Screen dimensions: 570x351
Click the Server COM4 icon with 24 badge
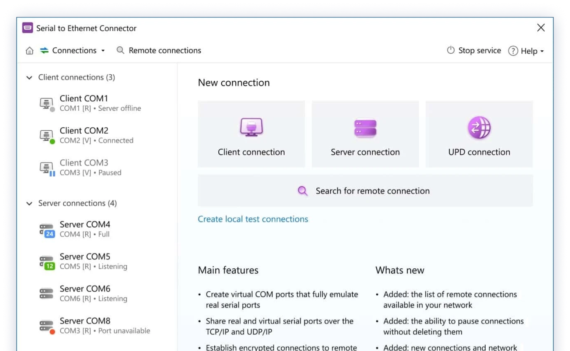(x=47, y=230)
